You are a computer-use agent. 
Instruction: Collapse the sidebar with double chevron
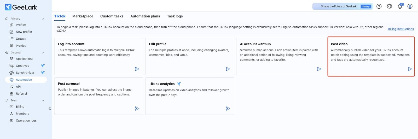tap(50, 108)
